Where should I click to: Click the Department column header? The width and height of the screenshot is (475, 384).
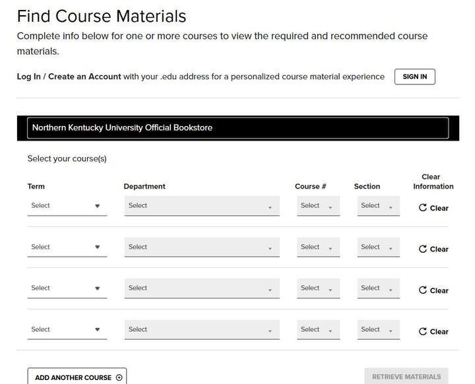[144, 187]
